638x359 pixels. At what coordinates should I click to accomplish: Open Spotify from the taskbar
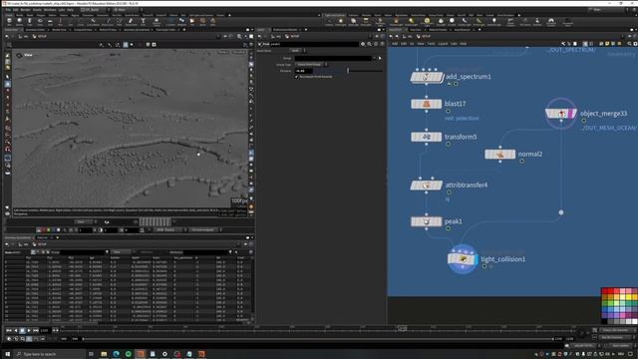tap(129, 354)
